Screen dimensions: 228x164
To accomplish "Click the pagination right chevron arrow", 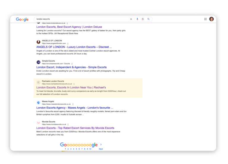I will [101, 144].
